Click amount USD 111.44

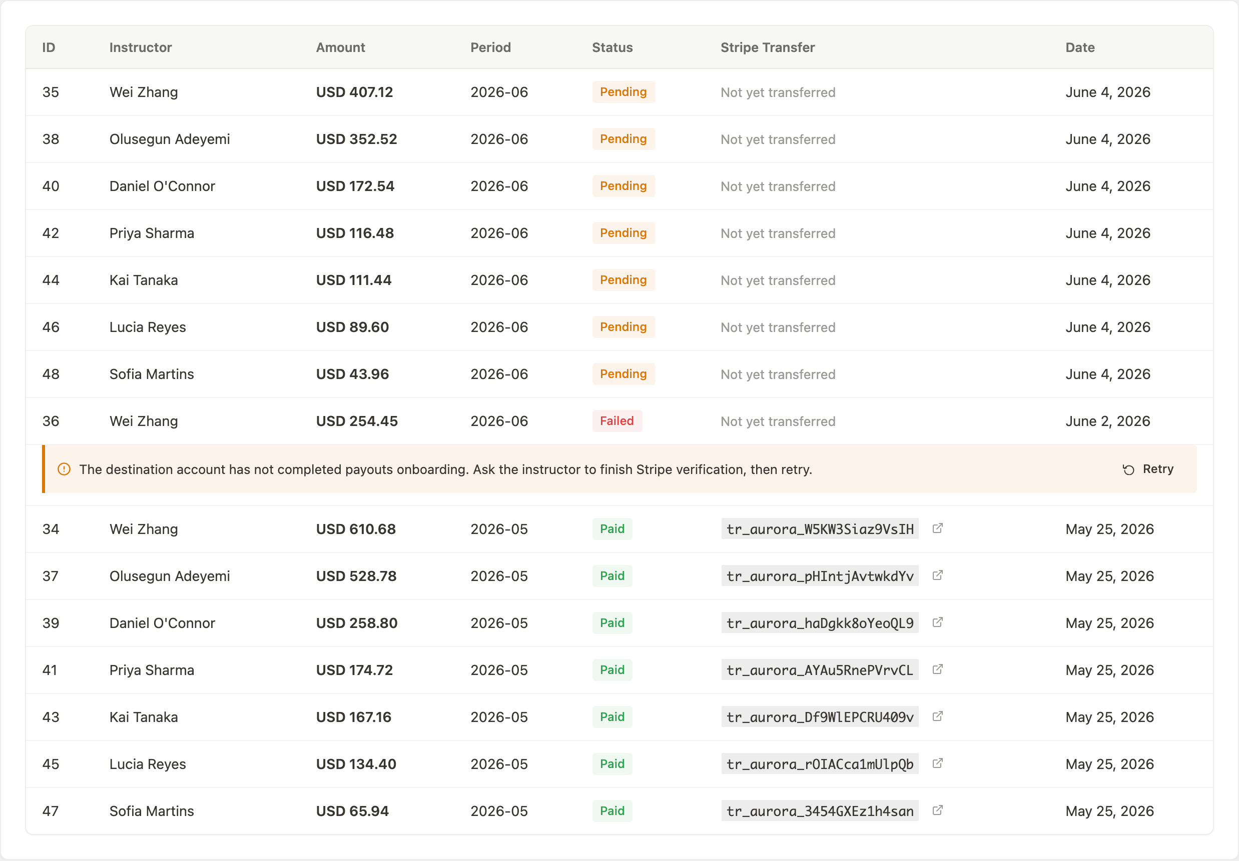tap(354, 280)
